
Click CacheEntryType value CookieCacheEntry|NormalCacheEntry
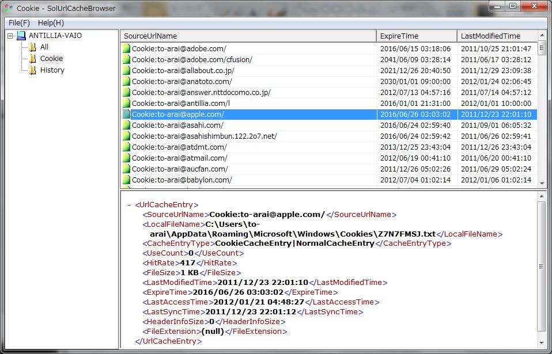pyautogui.click(x=294, y=243)
